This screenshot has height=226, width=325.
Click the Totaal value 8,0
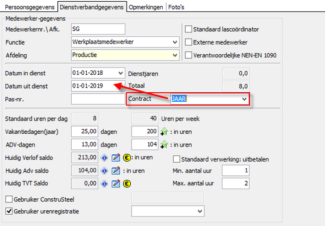point(236,86)
